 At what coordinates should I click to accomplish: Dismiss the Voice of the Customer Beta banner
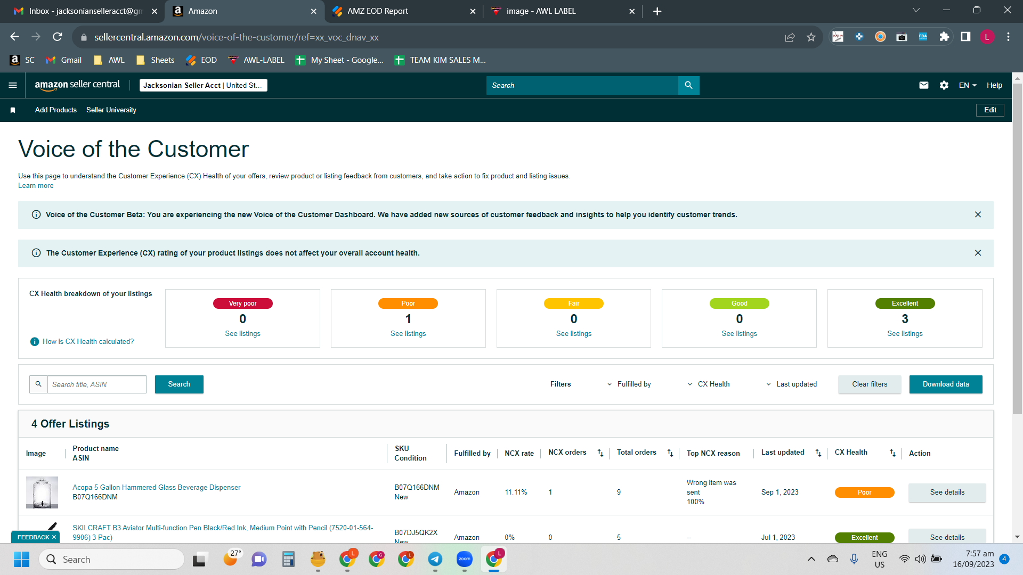point(978,215)
